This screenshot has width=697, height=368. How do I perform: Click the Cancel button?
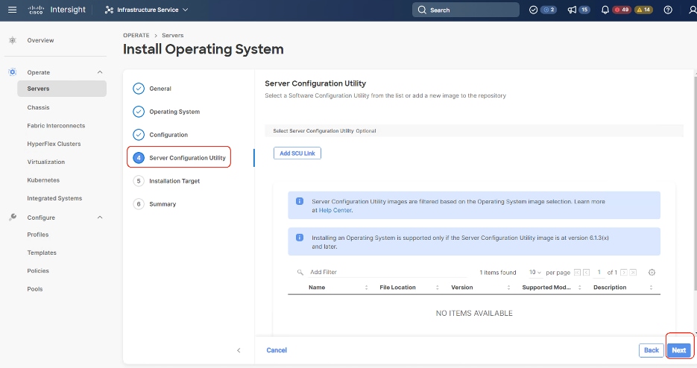277,350
